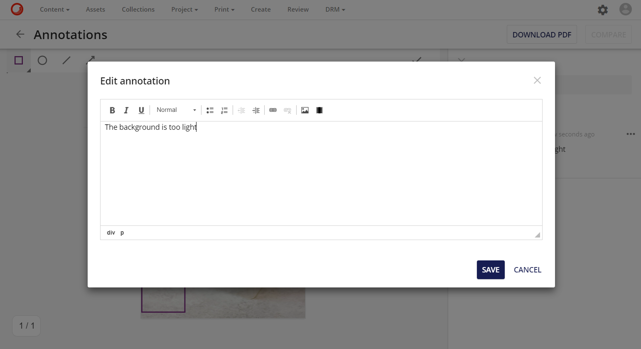Image resolution: width=641 pixels, height=349 pixels.
Task: Navigate to the Assets section
Action: (95, 9)
